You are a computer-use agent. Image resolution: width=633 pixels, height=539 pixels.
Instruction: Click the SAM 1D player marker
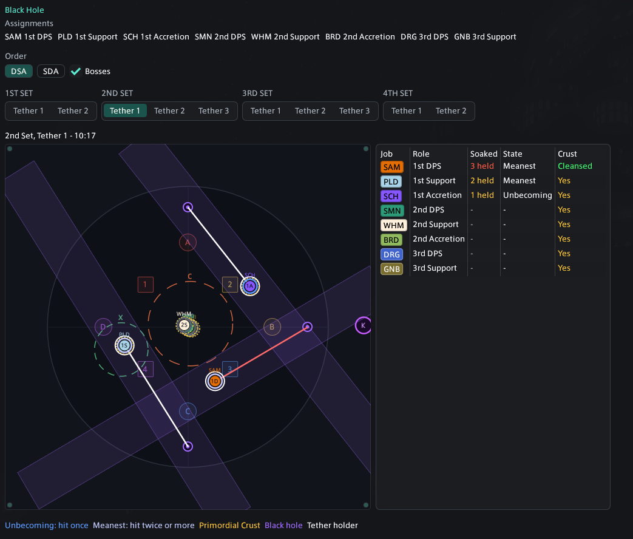tap(215, 381)
